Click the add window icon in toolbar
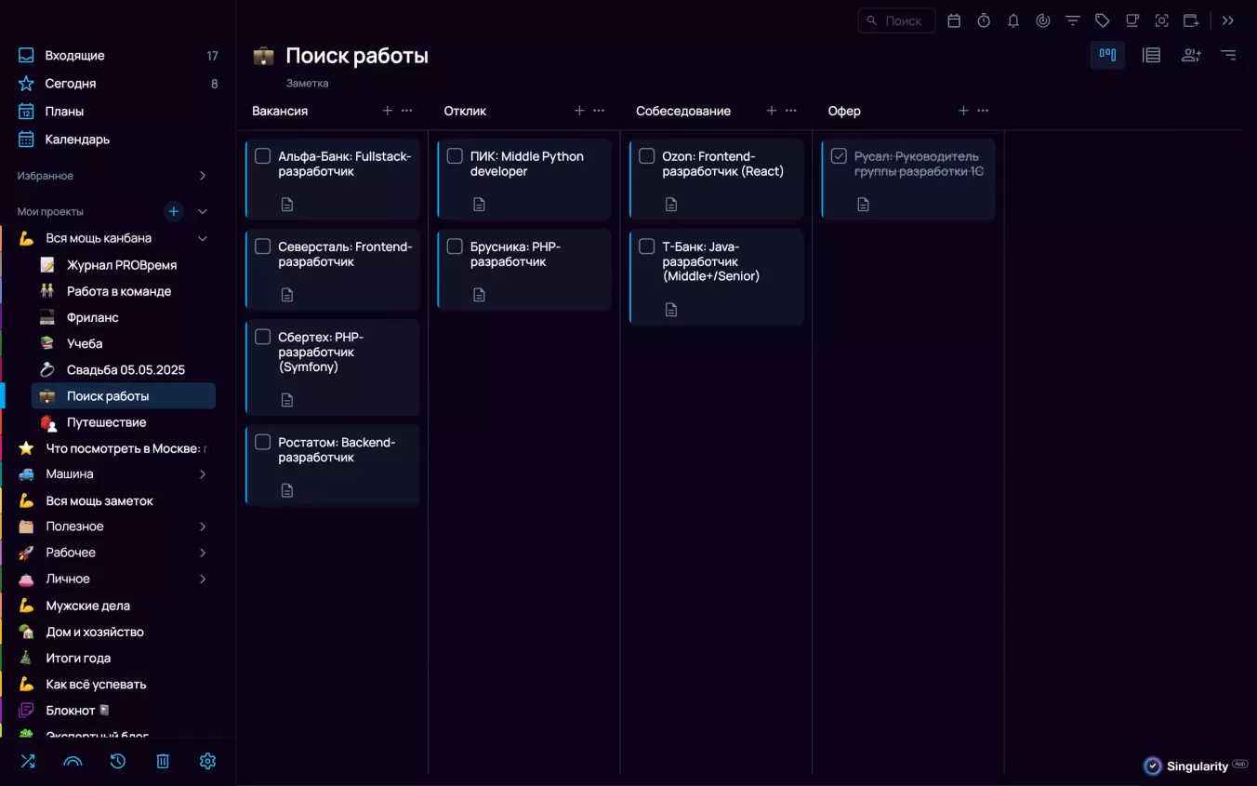 pos(1192,20)
